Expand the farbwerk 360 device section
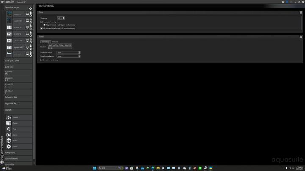The width and height of the screenshot is (305, 171). pyautogui.click(x=18, y=98)
